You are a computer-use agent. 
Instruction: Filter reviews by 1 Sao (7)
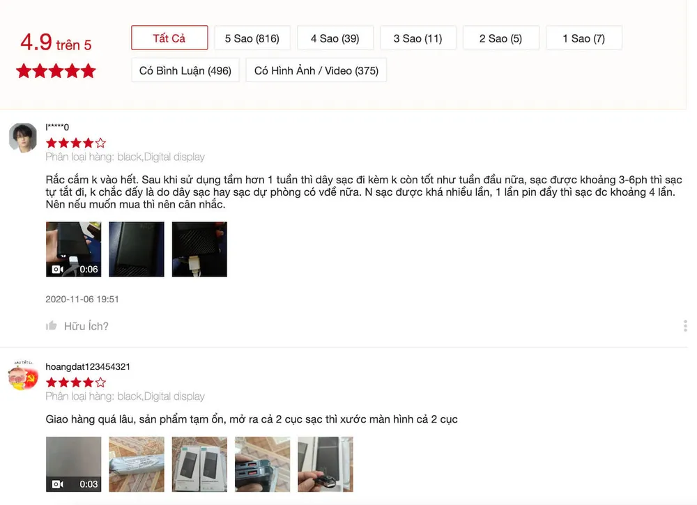pos(583,38)
